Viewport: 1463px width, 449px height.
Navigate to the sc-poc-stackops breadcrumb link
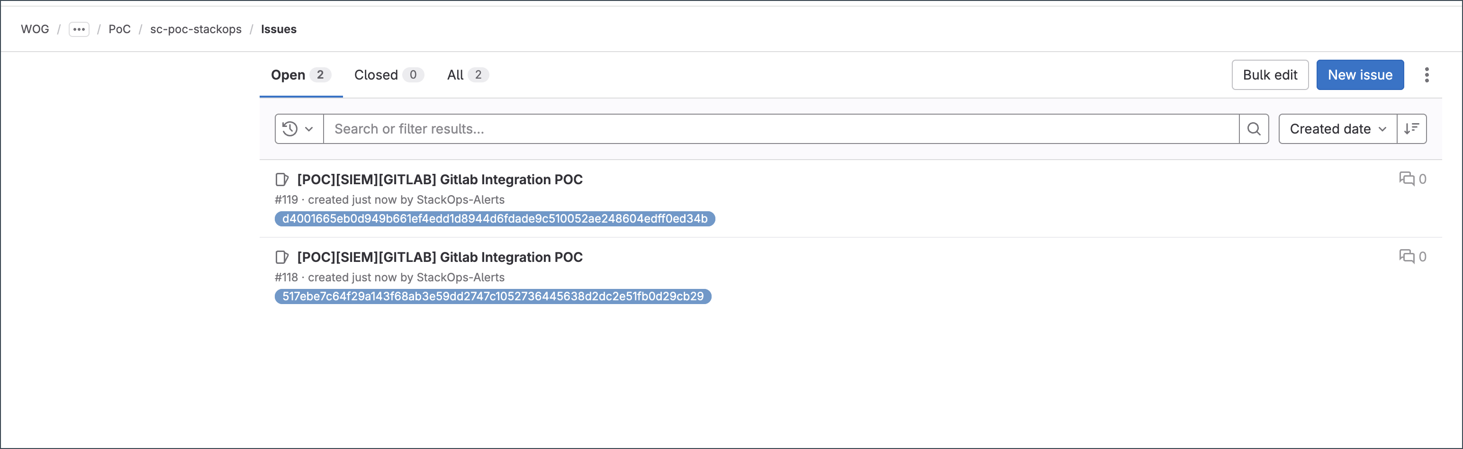coord(195,29)
